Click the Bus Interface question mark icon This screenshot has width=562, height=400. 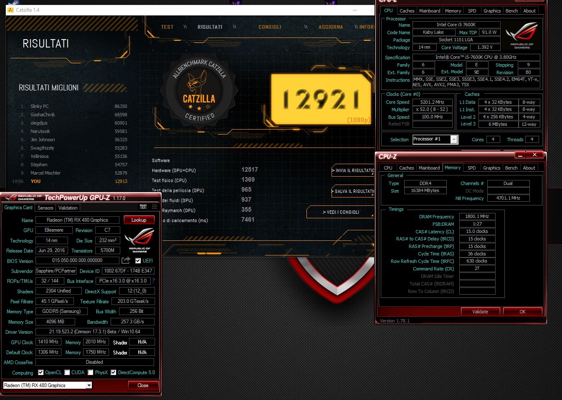point(153,281)
